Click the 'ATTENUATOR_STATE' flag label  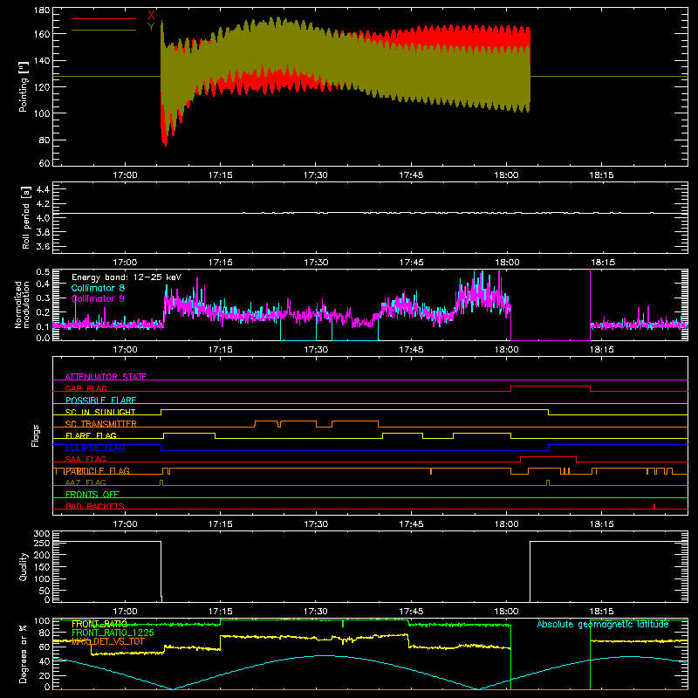(106, 377)
